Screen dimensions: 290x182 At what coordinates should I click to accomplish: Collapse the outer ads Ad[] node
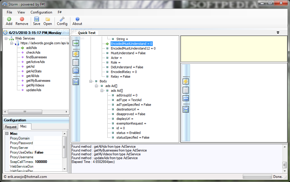(x=96, y=86)
